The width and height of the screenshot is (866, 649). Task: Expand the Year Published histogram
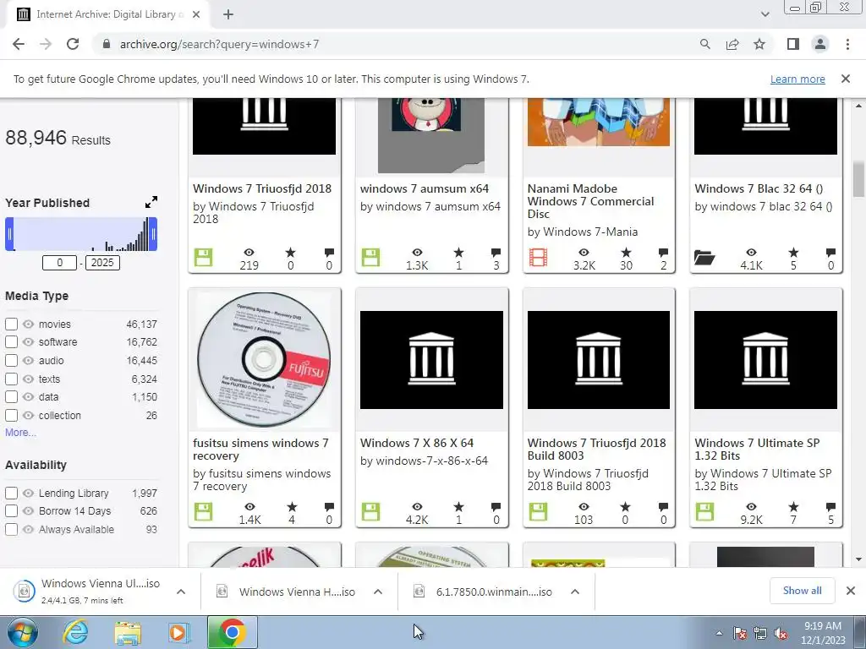[151, 202]
